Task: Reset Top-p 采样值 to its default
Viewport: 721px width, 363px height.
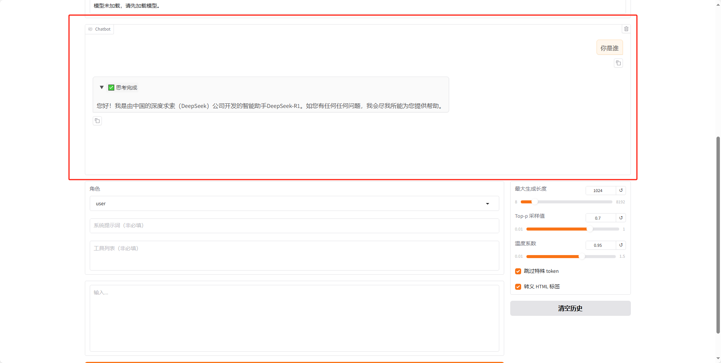Action: pos(621,218)
